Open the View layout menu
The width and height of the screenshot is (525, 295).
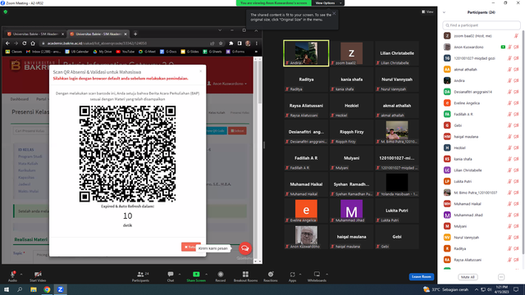click(x=427, y=11)
